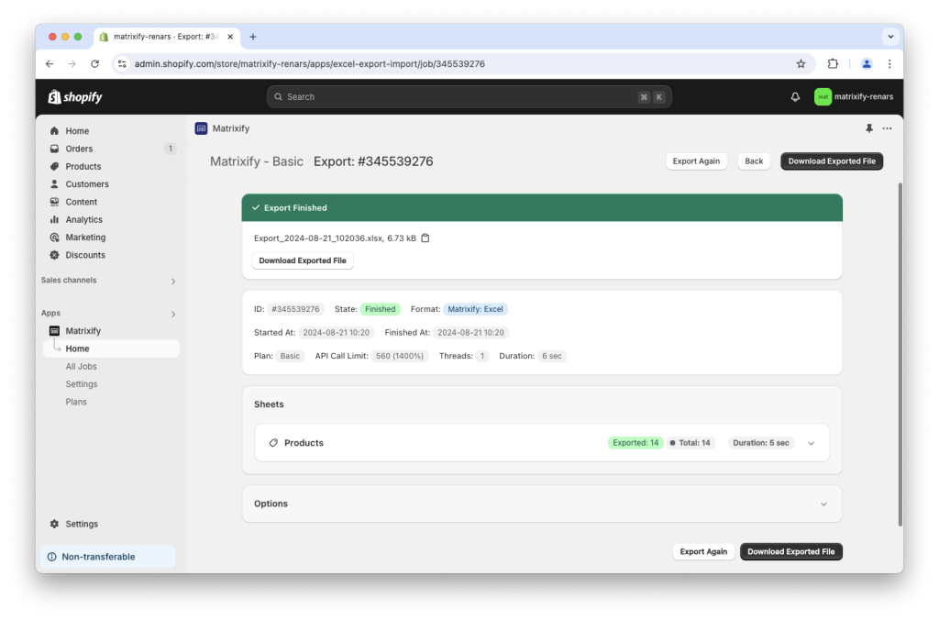Collapse the Apps section chevron

173,313
